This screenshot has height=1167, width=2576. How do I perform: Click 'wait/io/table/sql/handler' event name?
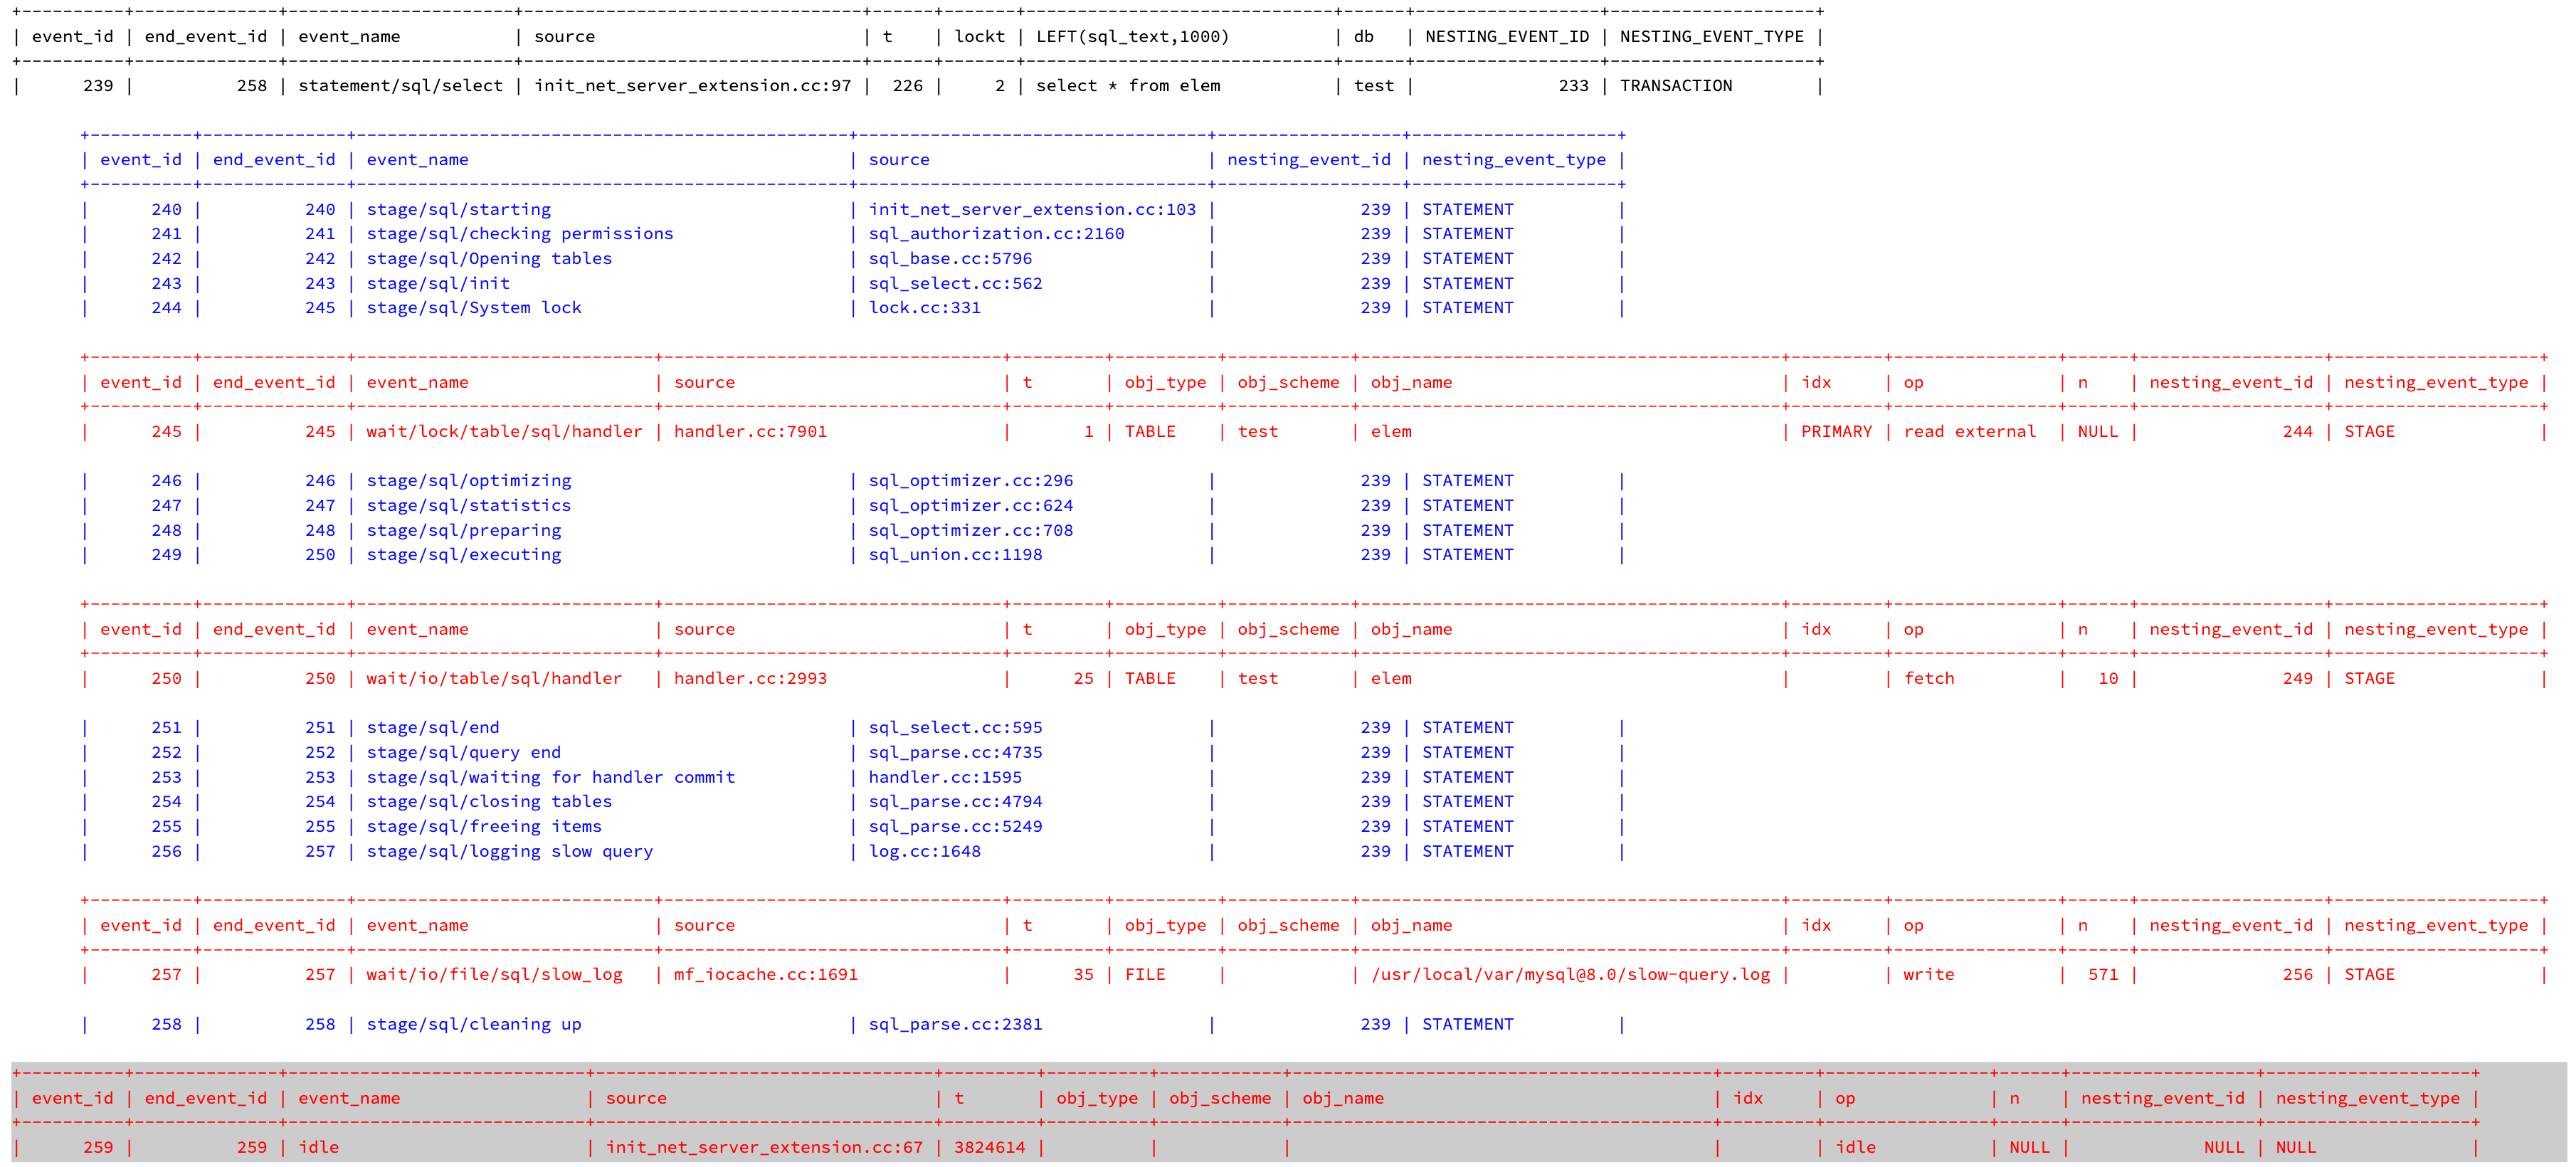point(493,679)
